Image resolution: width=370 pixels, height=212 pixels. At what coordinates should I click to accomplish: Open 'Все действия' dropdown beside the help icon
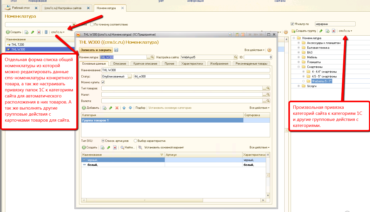point(254,50)
